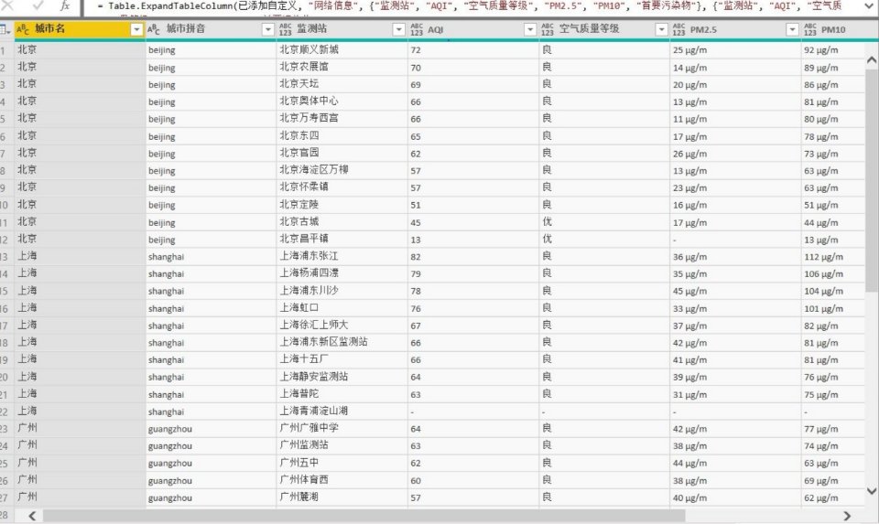879x524 pixels.
Task: Open the 空气质量等级 column filter dropdown
Action: tap(661, 29)
